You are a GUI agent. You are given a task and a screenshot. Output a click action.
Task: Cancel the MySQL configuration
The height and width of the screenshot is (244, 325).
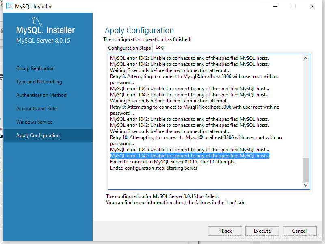coord(299,231)
